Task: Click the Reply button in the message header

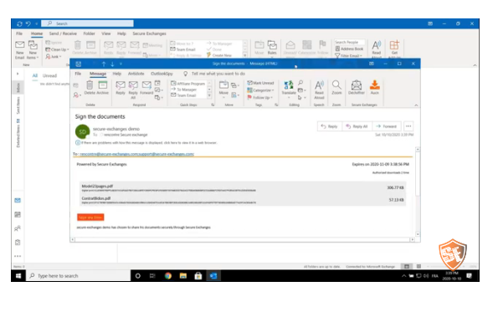Action: pos(330,126)
